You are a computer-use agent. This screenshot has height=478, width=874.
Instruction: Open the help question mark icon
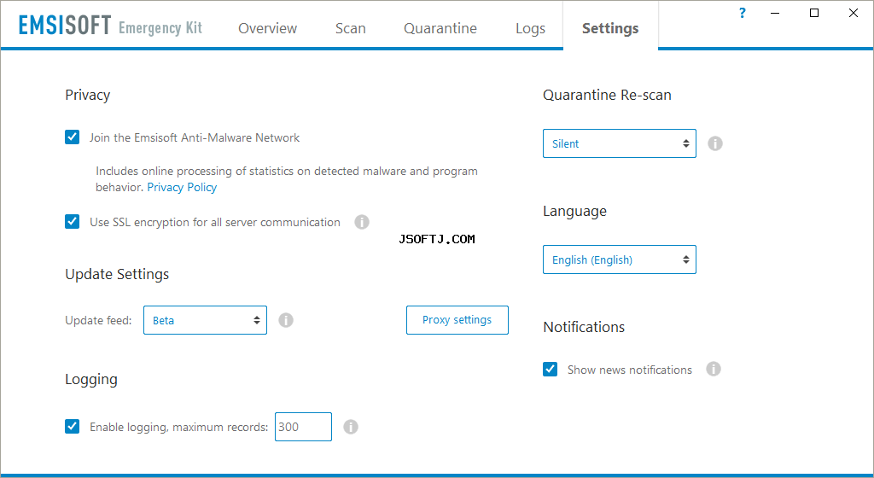[742, 13]
